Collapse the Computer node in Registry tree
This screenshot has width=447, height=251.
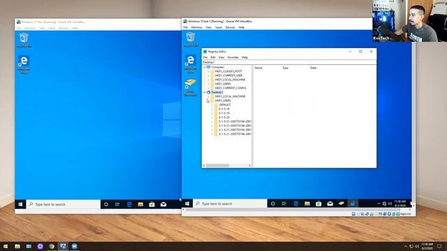205,67
